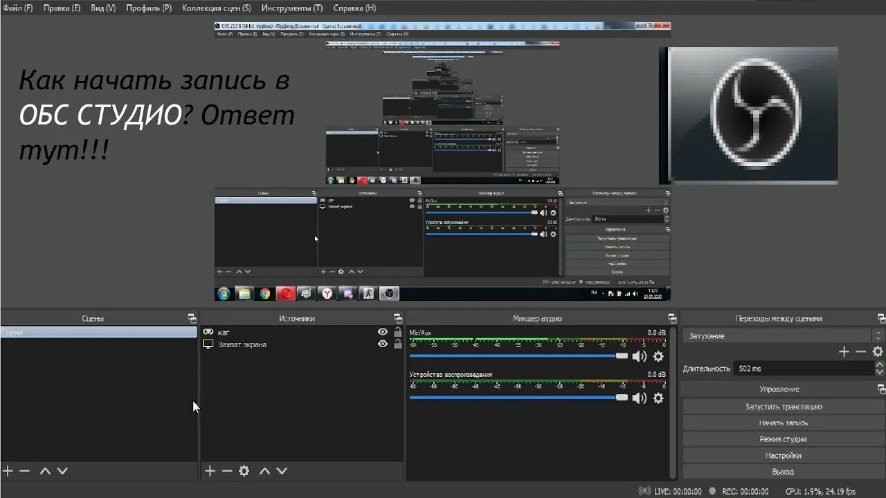
Task: Select the каг source name
Action: [x=224, y=333]
